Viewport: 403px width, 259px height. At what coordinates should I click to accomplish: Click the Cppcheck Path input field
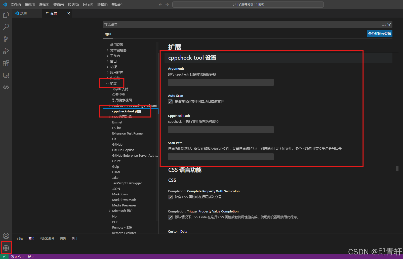(x=221, y=130)
